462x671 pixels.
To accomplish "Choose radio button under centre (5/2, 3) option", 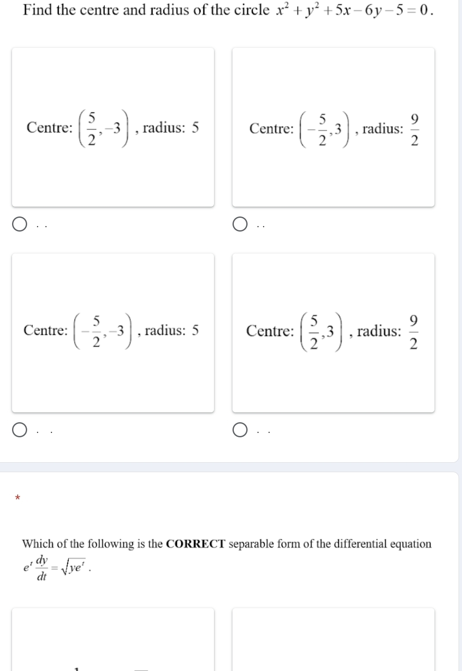I will point(240,430).
